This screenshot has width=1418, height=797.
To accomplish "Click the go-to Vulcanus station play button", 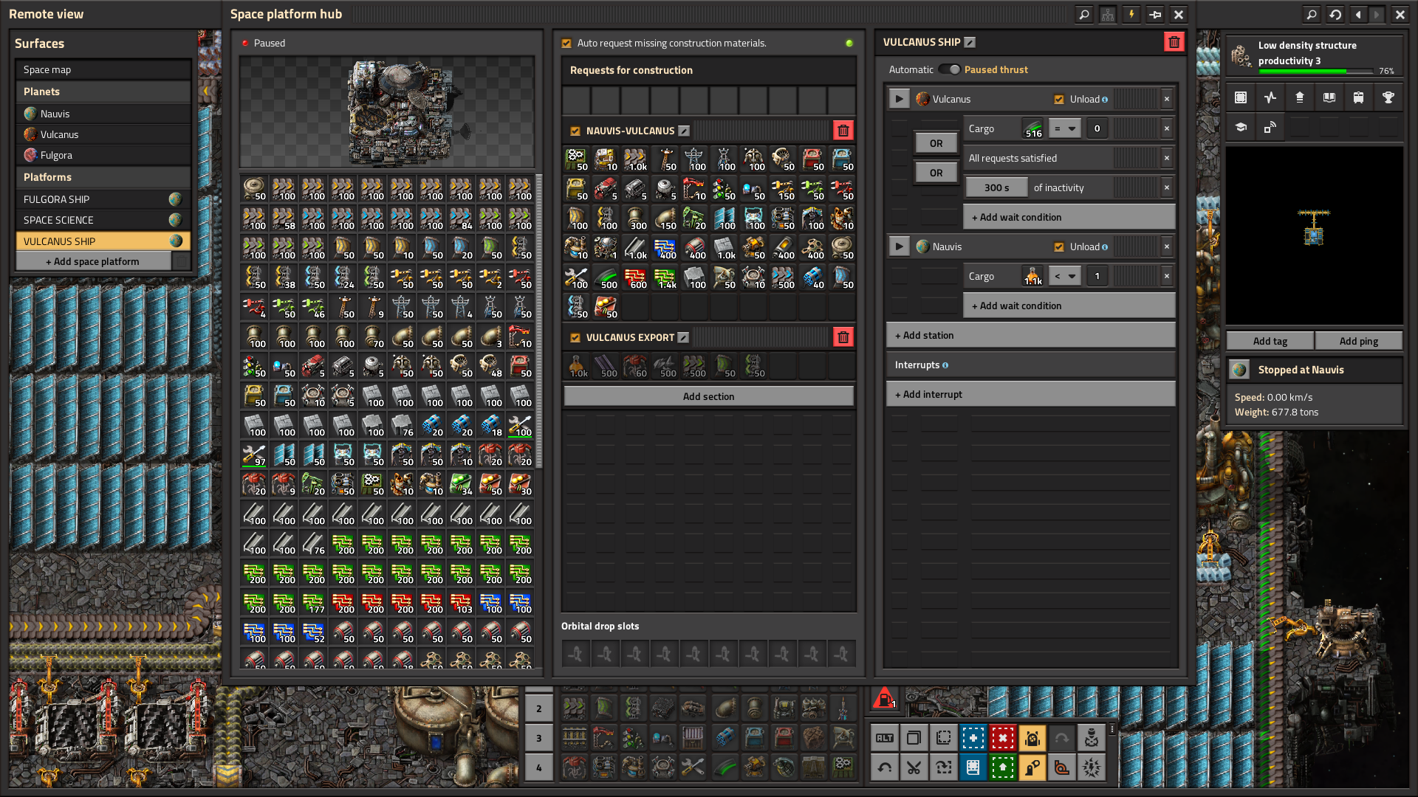I will coord(899,99).
